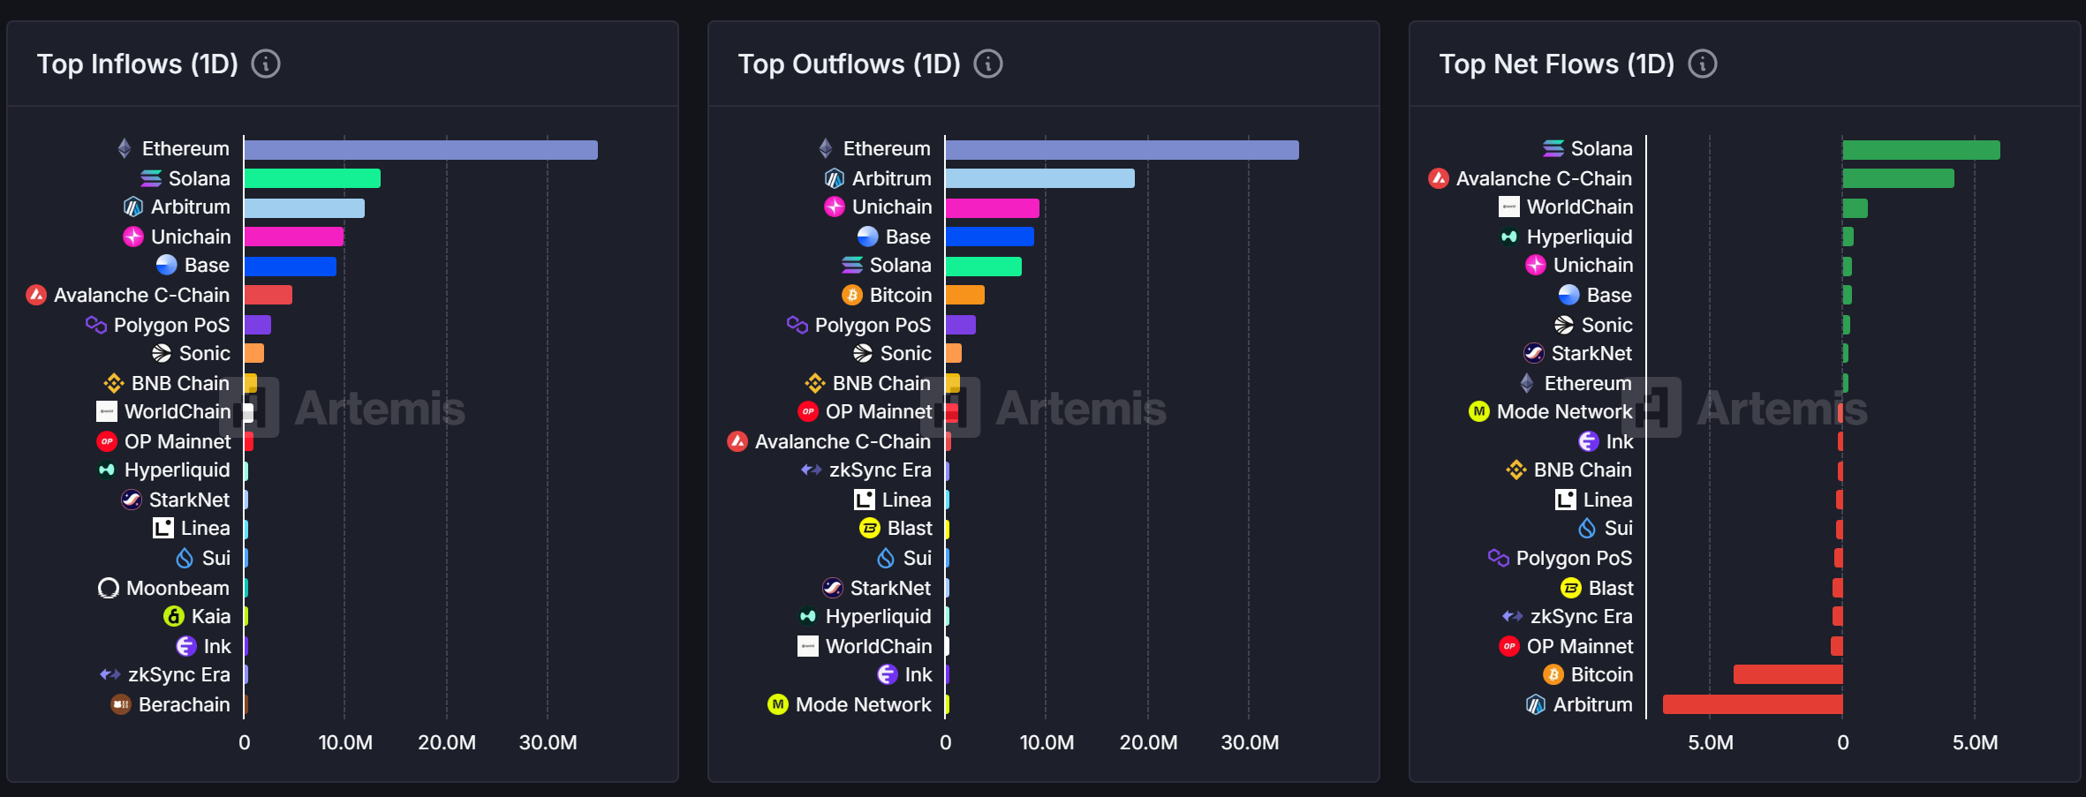Click the info icon beside Top Net Flows (1D)
The width and height of the screenshot is (2086, 797).
click(x=1702, y=64)
